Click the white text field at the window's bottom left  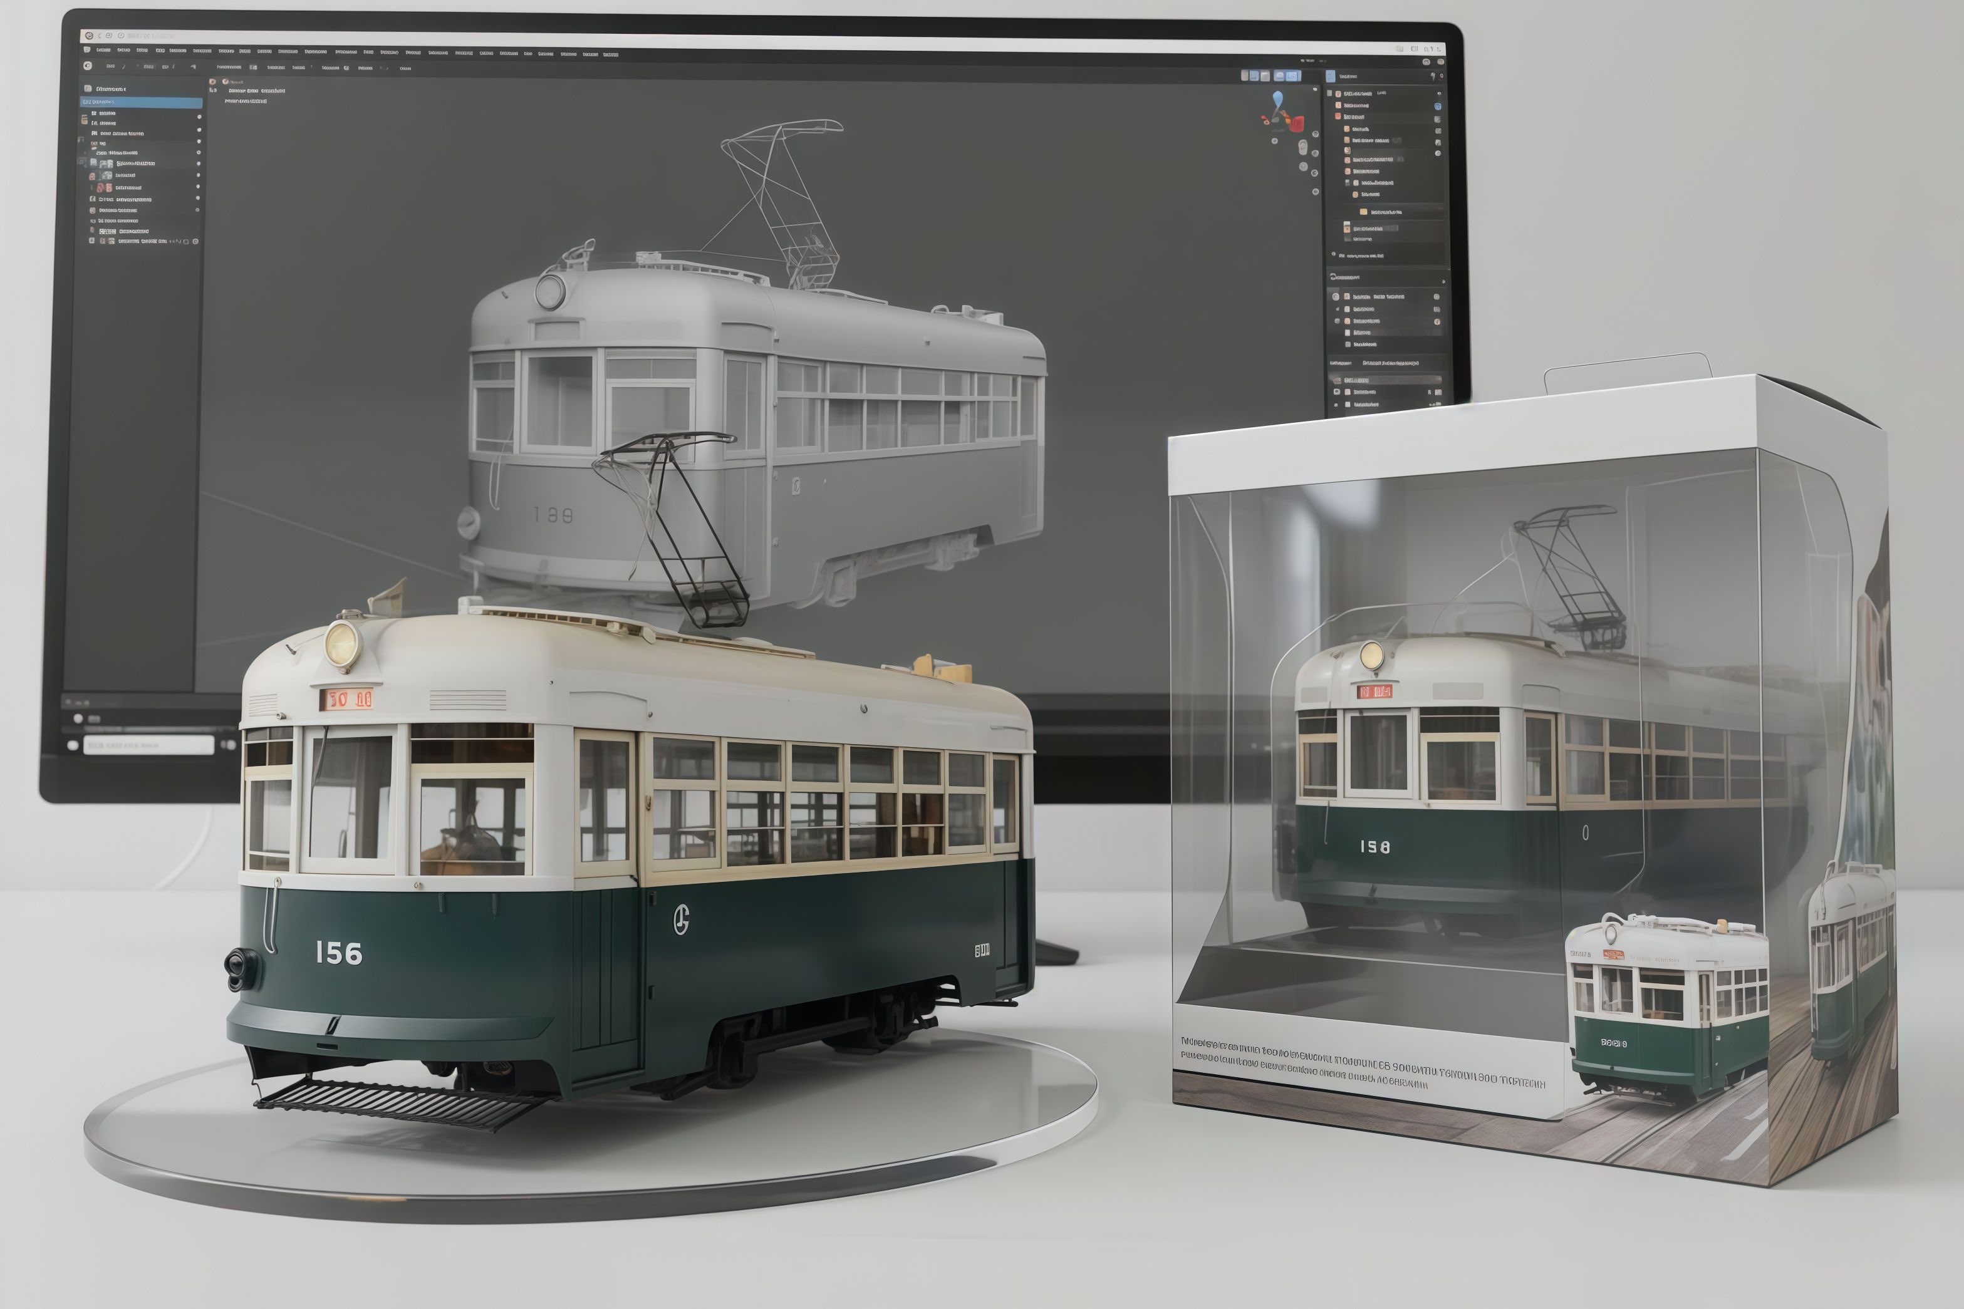[x=148, y=745]
